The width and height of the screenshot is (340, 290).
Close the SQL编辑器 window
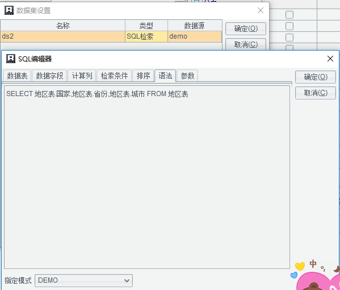[330, 59]
